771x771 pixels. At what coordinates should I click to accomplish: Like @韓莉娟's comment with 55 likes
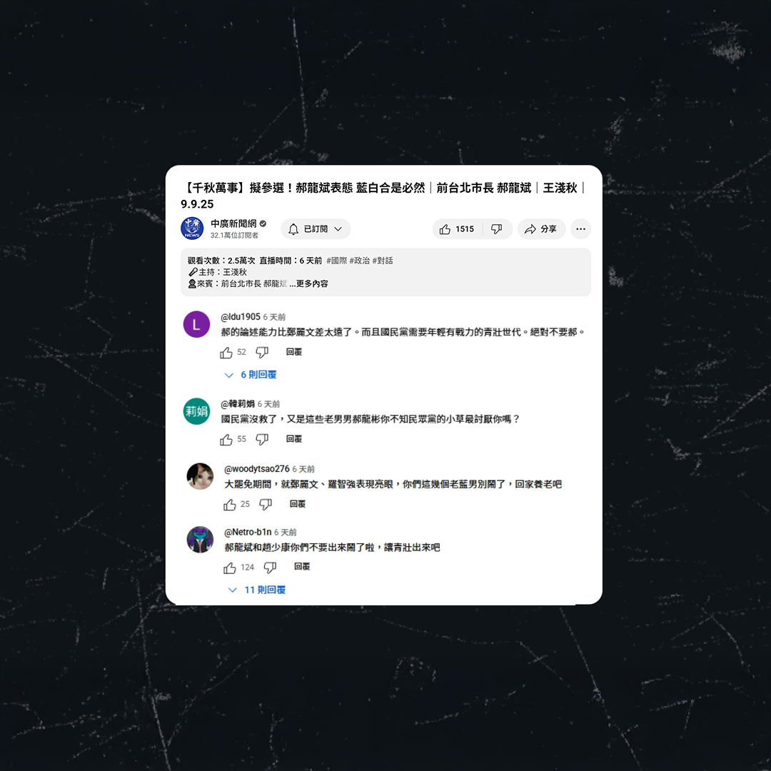click(x=226, y=440)
